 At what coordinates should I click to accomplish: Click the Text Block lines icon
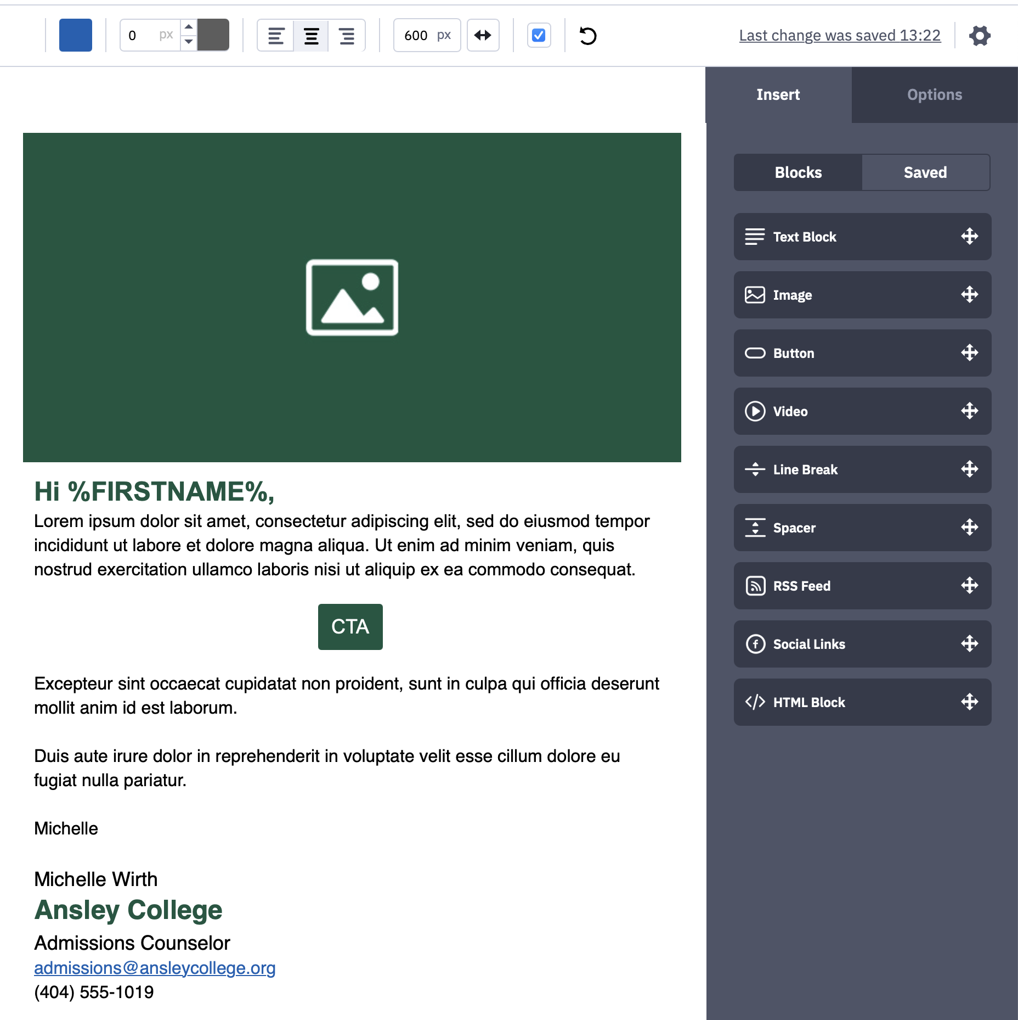755,237
